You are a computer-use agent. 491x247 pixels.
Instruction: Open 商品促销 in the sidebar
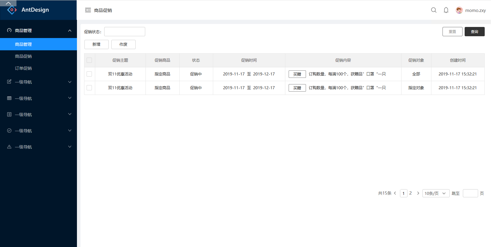point(23,56)
